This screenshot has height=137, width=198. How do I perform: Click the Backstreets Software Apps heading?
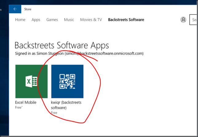tap(62, 45)
